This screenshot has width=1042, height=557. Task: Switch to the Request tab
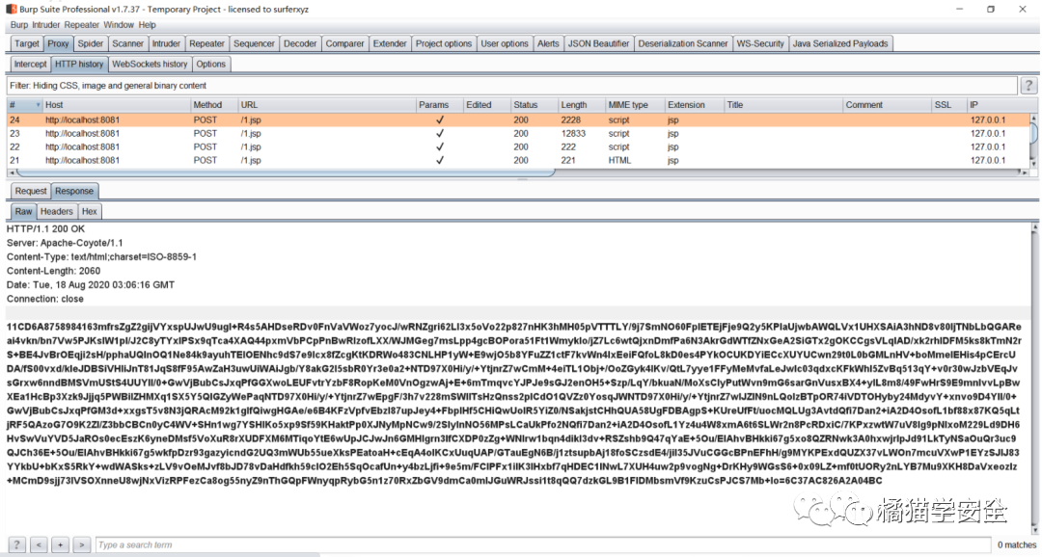[x=31, y=191]
